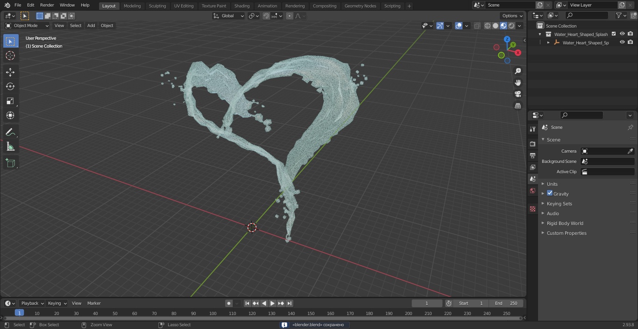638x329 pixels.
Task: Uncheck exclude box for Water_Heart_Shaped_Splash collection
Action: tap(614, 34)
